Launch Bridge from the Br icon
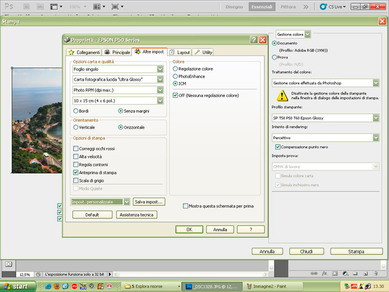The width and height of the screenshot is (389, 292). (x=26, y=7)
